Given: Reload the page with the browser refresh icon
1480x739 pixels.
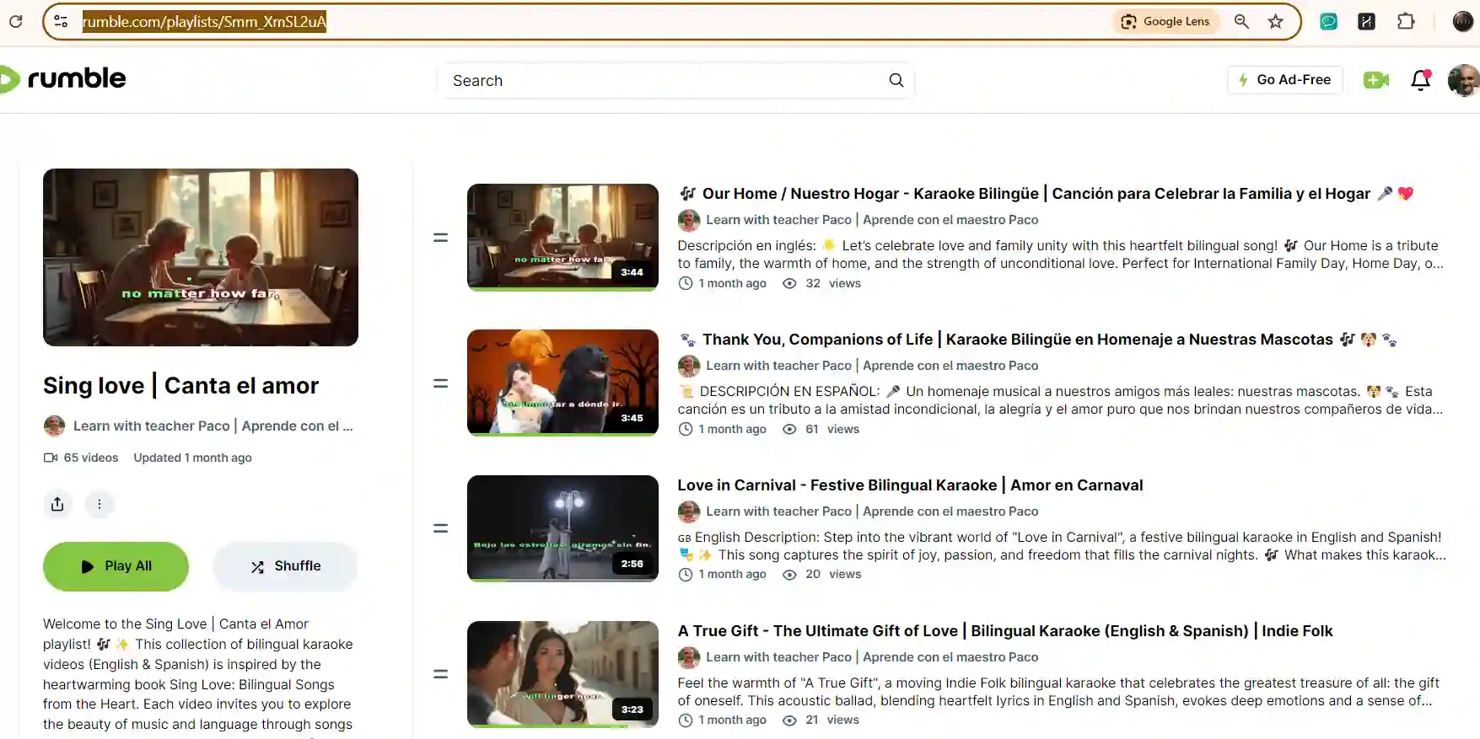Looking at the screenshot, I should 15,21.
